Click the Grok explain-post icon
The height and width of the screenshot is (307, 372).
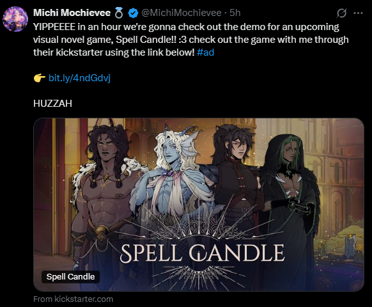[341, 13]
